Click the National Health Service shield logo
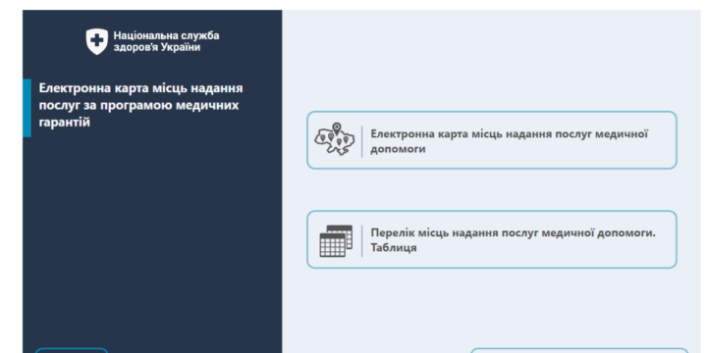 97,41
